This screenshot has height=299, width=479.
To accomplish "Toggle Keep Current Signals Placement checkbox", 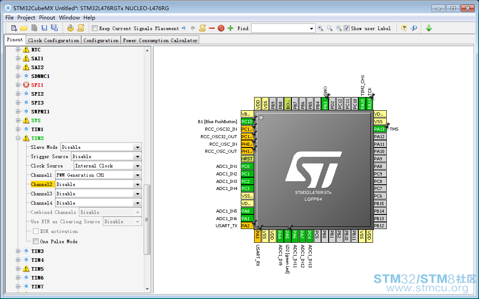I will tap(95, 28).
